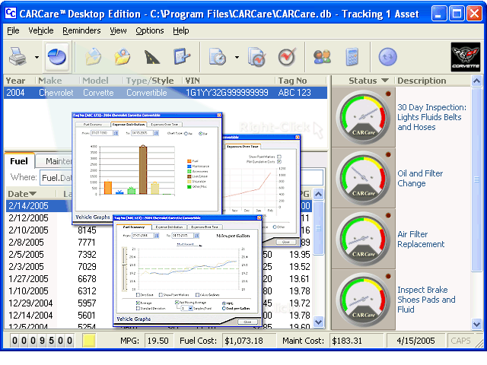Open the vehicle graphs pie chart tool
The width and height of the screenshot is (487, 365).
58,57
